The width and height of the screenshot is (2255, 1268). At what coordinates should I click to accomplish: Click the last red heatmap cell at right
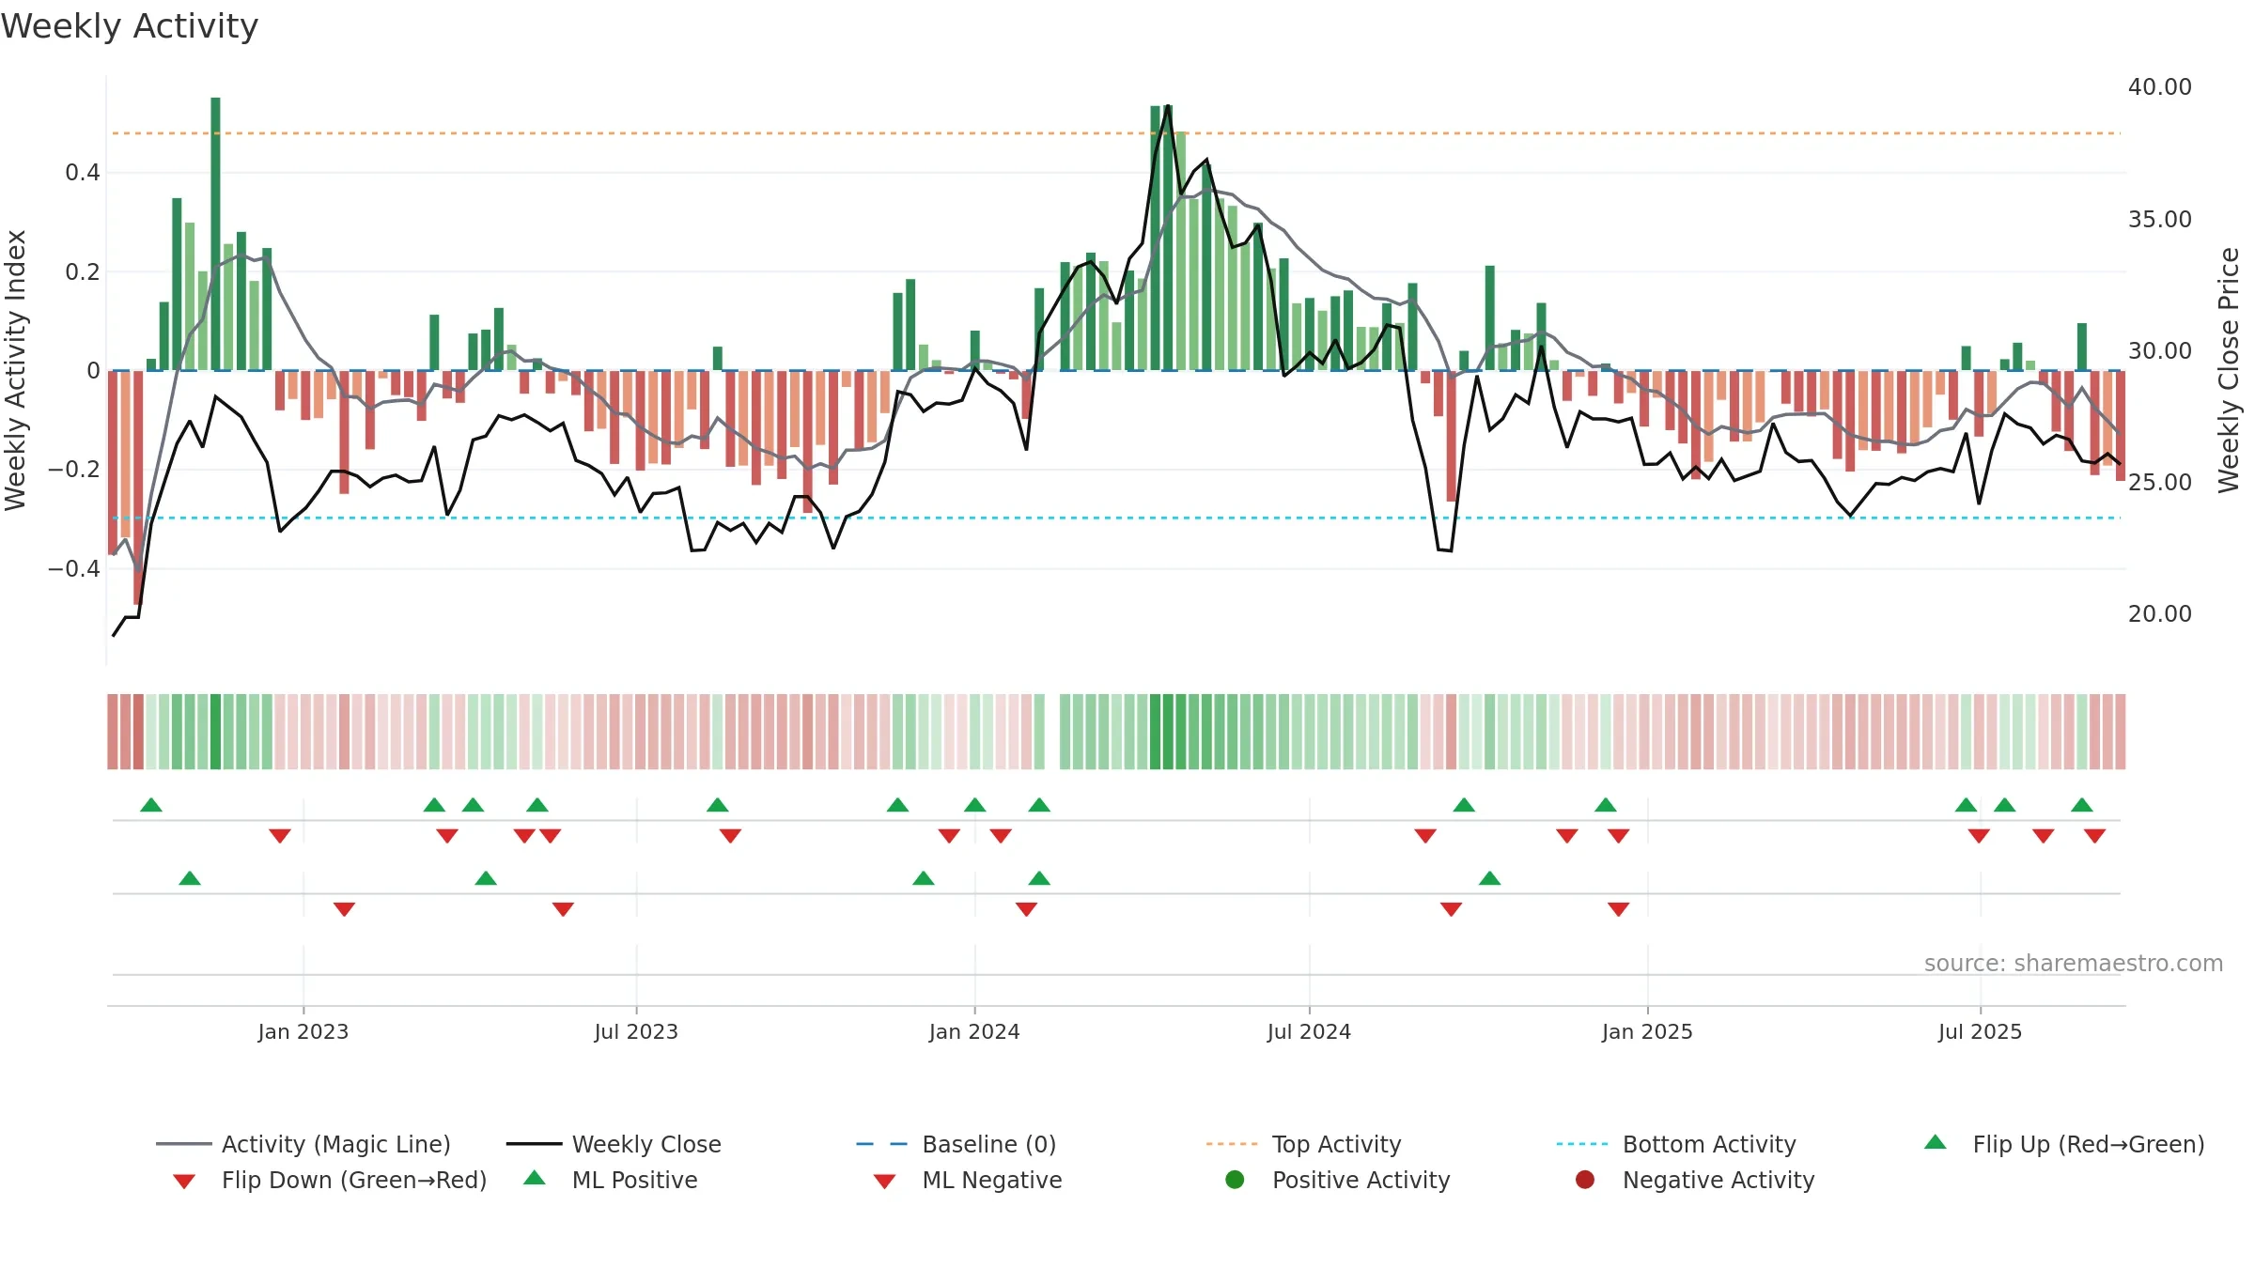[2121, 732]
